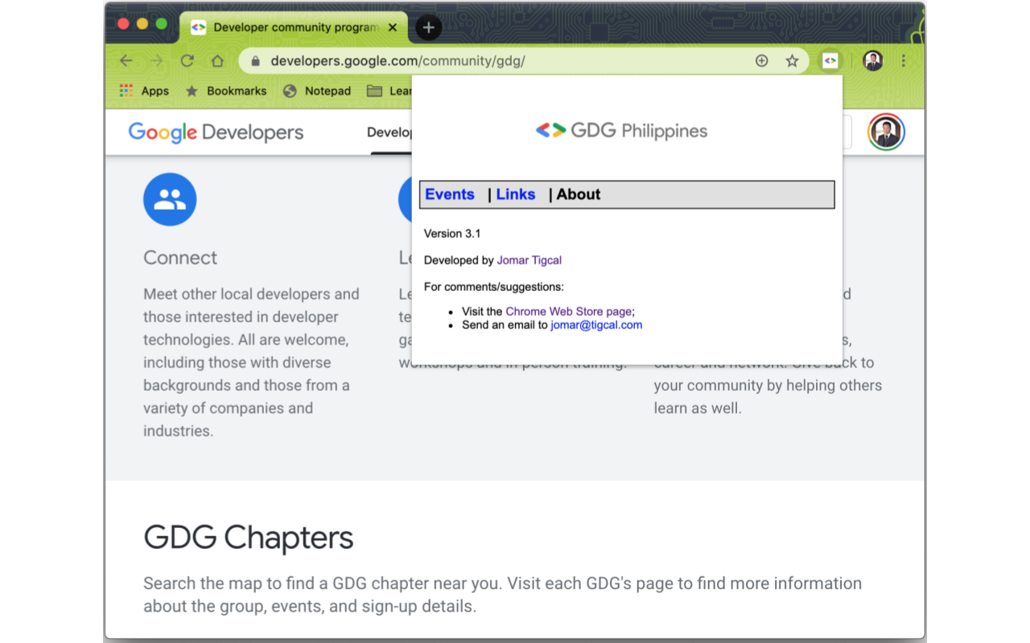Open the home page via house icon

(x=217, y=61)
